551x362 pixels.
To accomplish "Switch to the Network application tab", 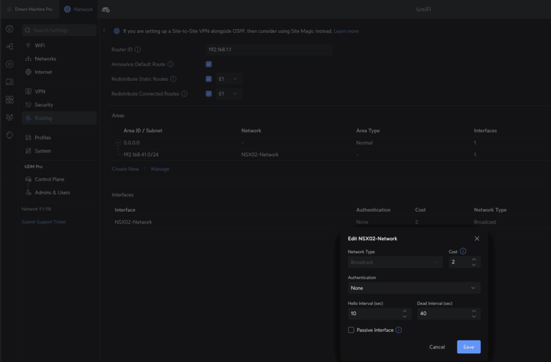I will (78, 9).
